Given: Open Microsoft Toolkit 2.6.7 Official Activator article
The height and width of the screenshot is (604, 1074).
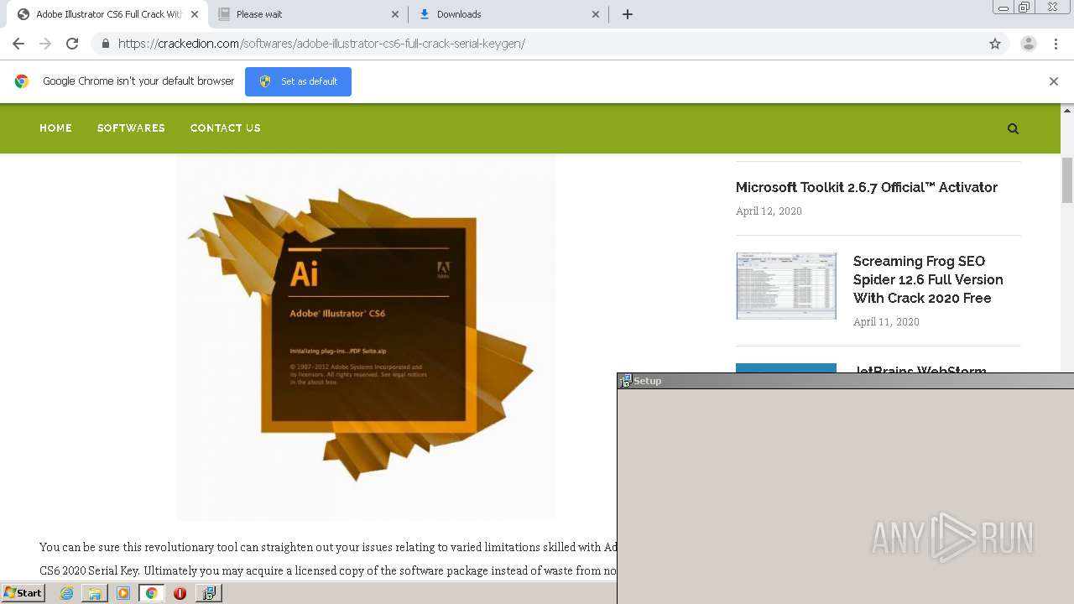Looking at the screenshot, I should [x=867, y=187].
